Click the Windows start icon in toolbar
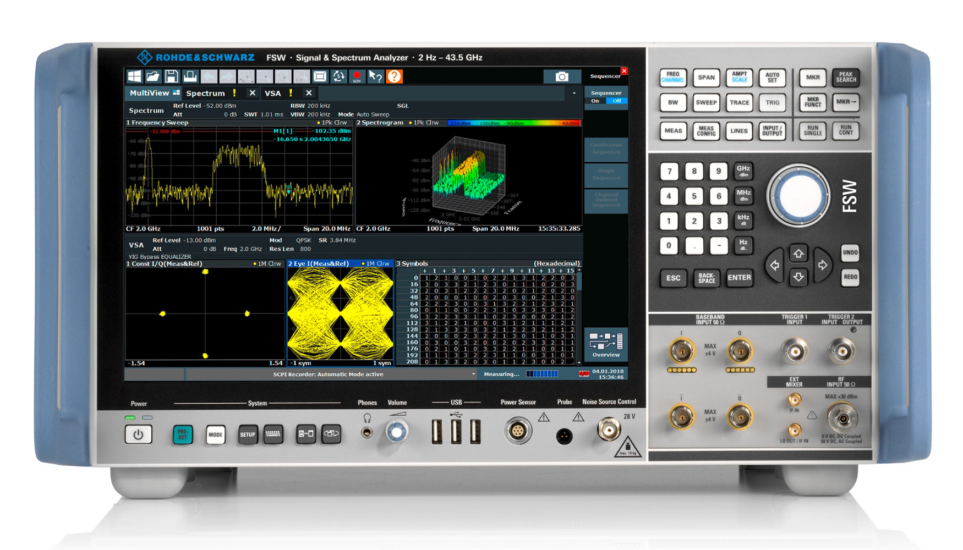The width and height of the screenshot is (963, 550). (x=134, y=76)
